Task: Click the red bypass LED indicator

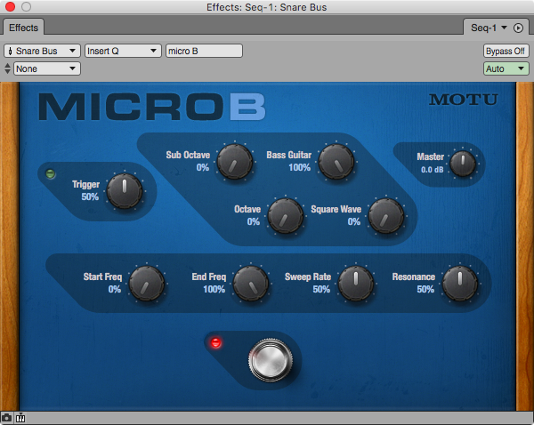Action: coord(216,342)
